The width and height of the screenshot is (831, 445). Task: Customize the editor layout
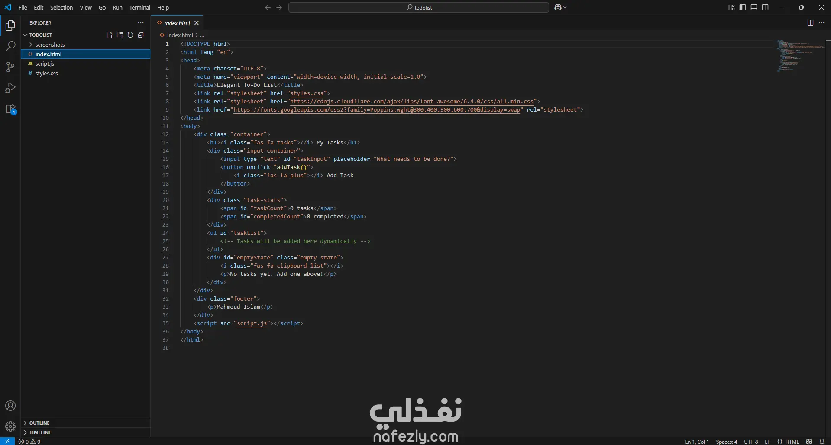[731, 7]
